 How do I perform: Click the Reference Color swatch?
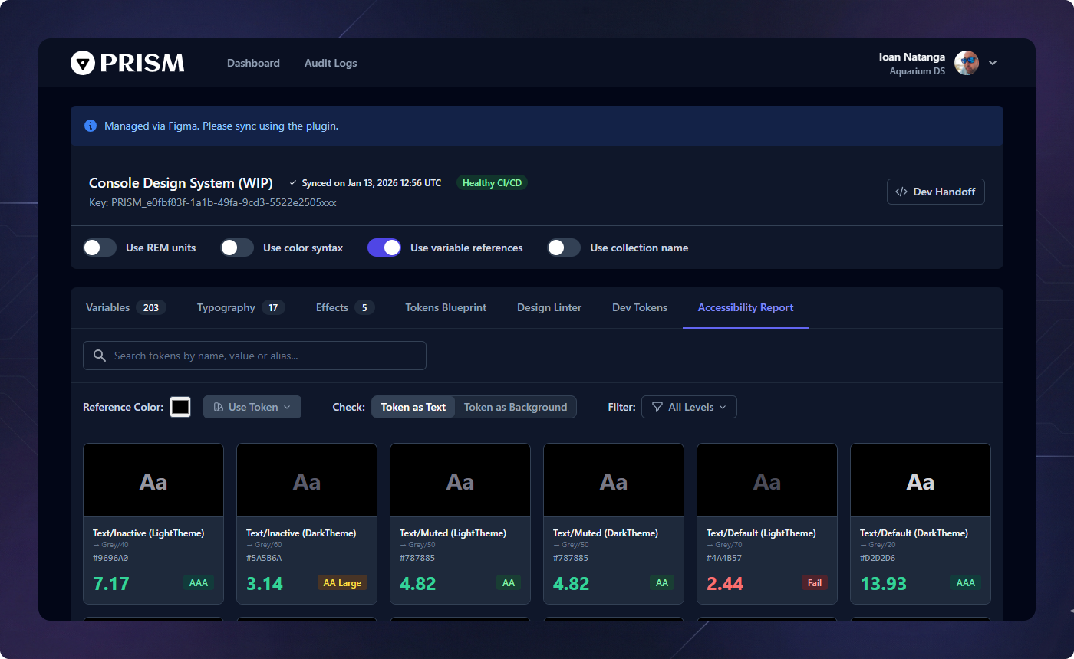[x=180, y=407]
